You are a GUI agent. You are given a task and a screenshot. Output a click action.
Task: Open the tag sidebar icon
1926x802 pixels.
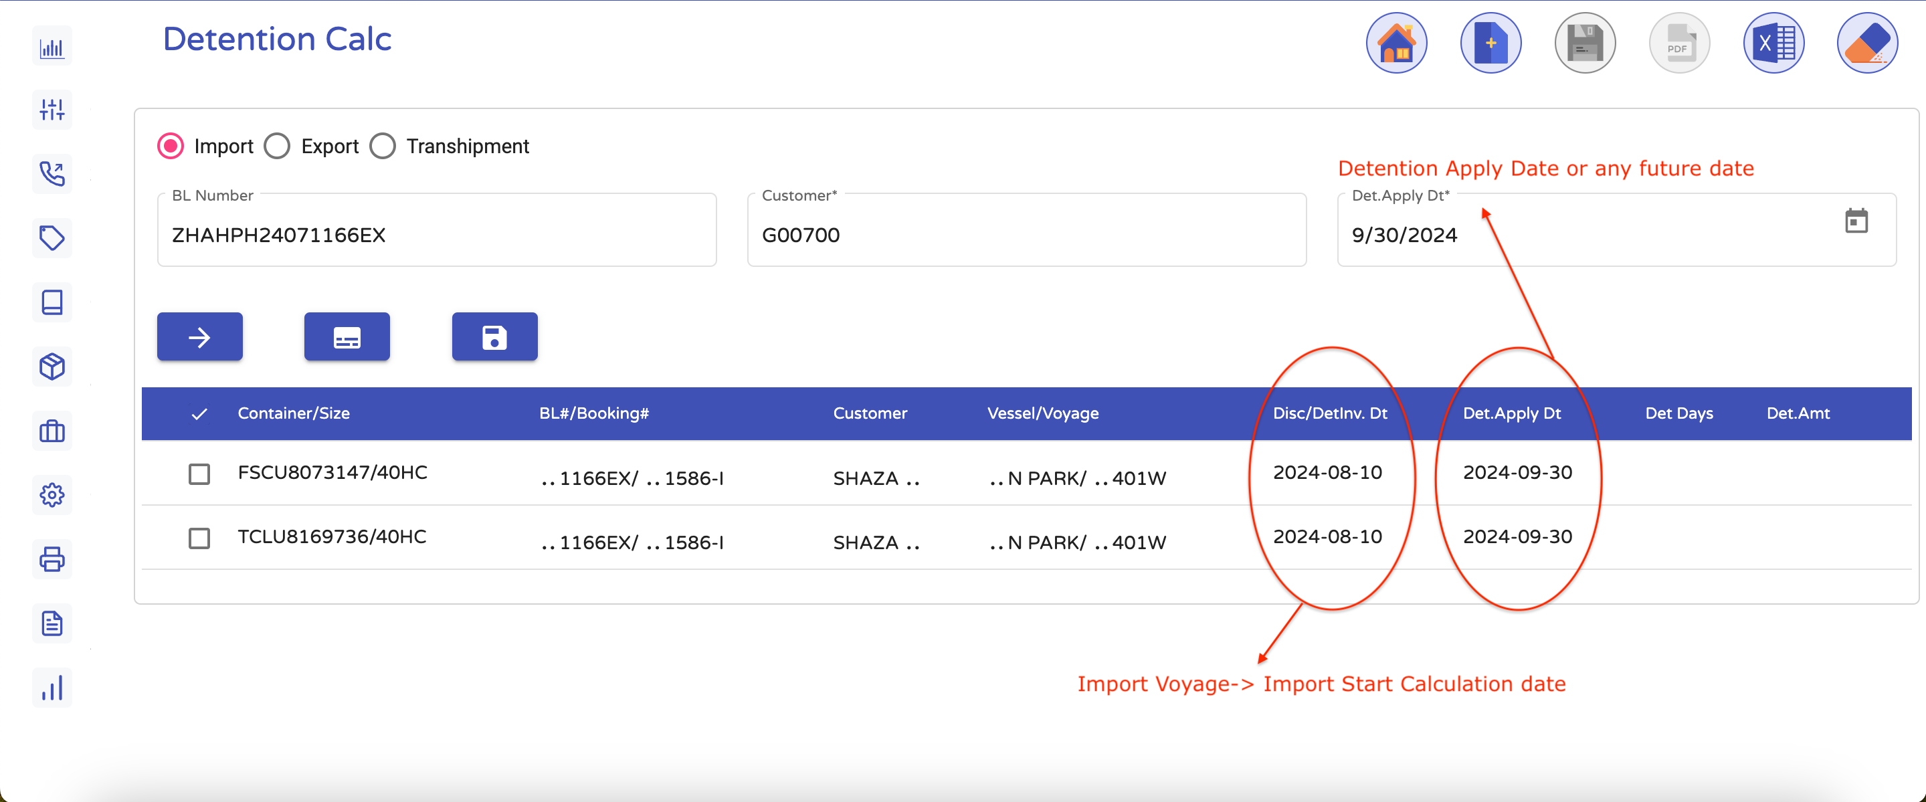pos(52,237)
